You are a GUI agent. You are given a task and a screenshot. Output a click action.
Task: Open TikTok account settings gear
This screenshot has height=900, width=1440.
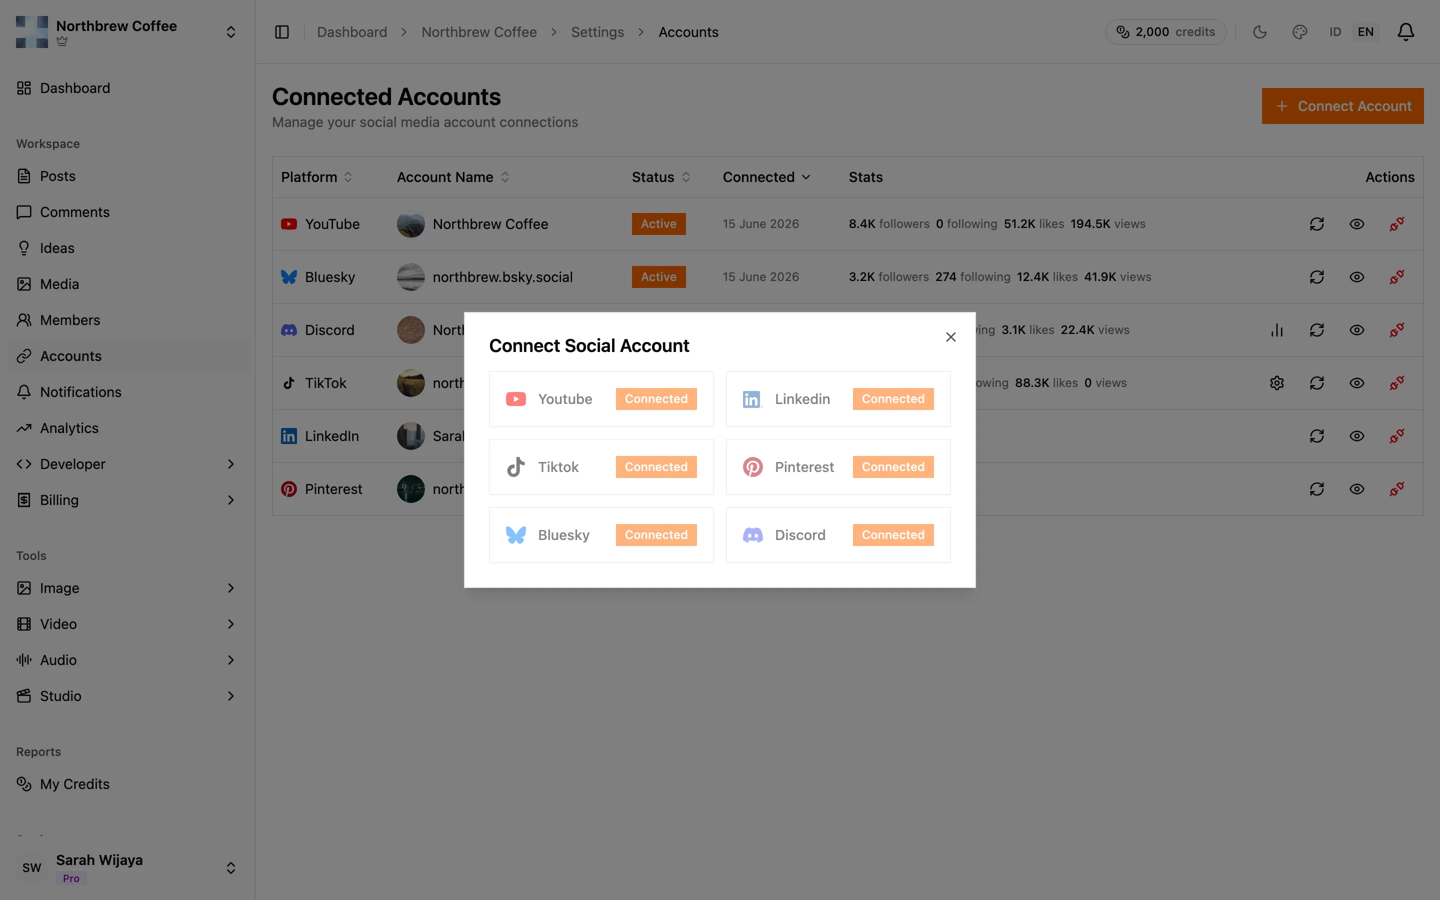tap(1277, 382)
